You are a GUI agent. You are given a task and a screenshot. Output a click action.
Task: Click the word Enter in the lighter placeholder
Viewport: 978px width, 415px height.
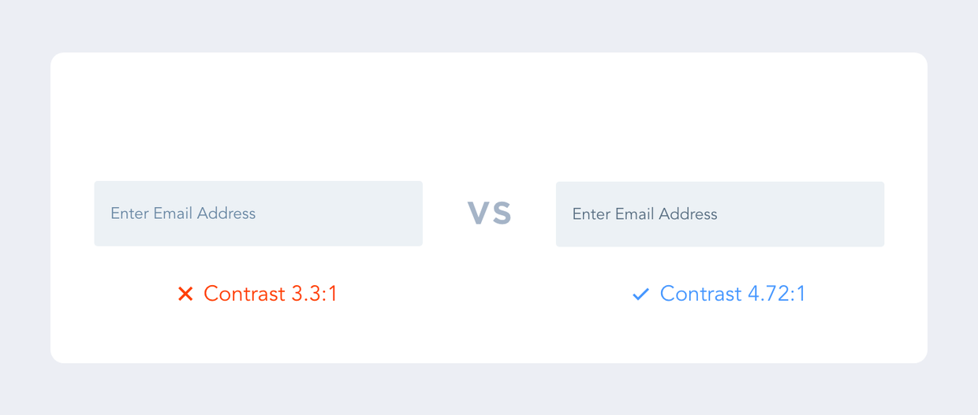point(129,213)
